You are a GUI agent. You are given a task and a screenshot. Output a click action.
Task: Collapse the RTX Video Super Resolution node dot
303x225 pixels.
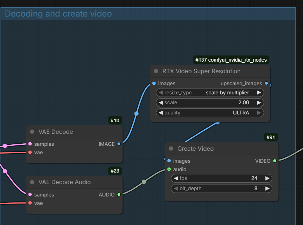[156, 71]
